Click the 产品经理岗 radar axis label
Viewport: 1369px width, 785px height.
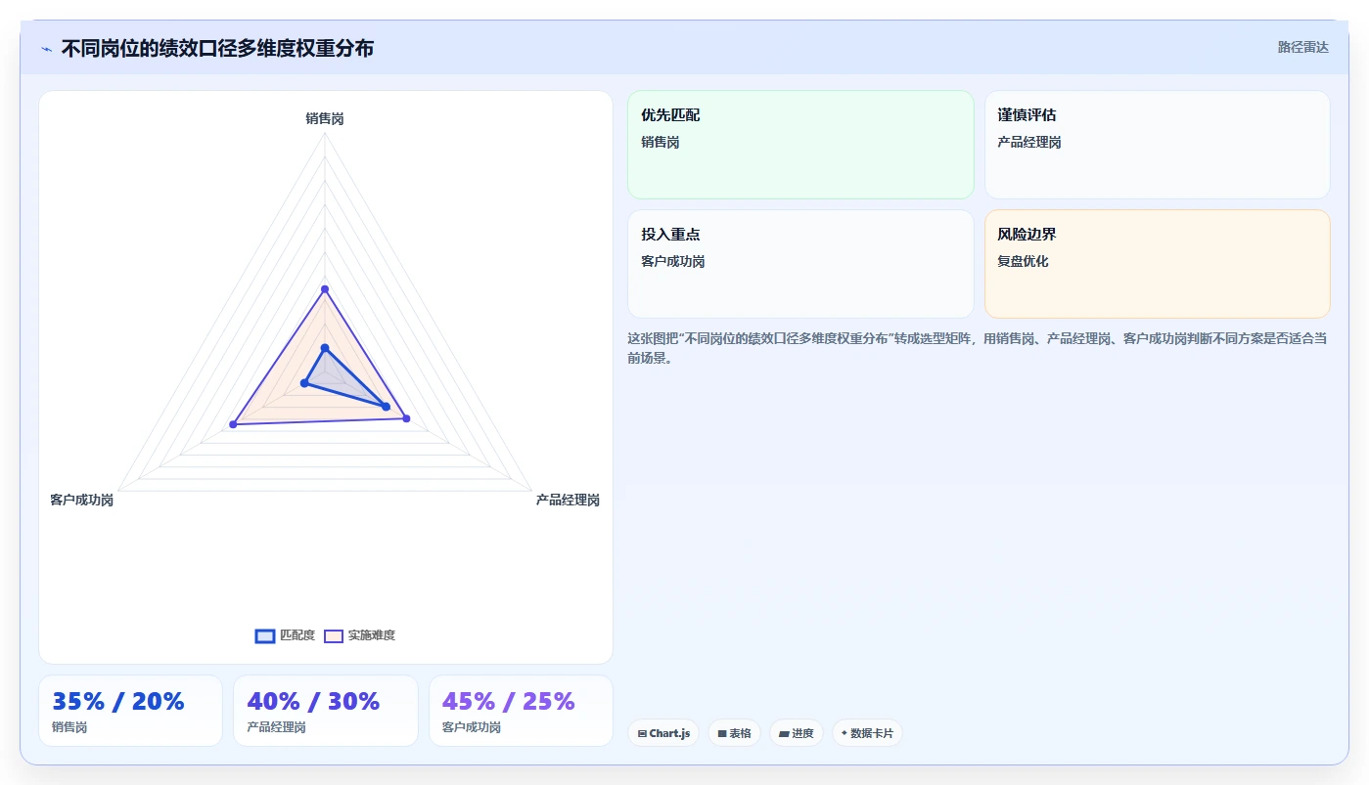[x=568, y=500]
